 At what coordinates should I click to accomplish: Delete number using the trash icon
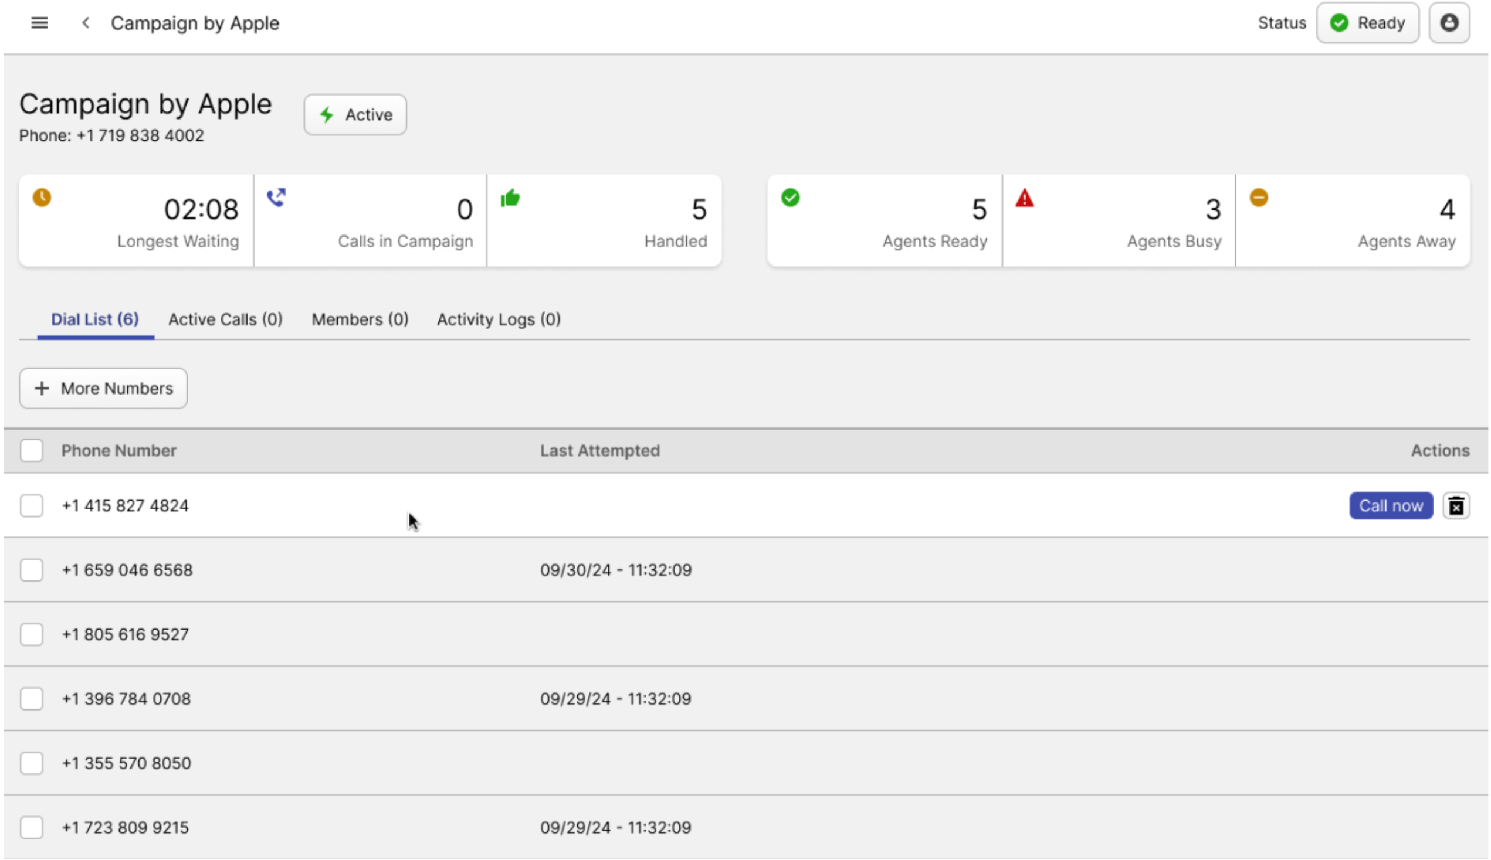pyautogui.click(x=1456, y=506)
